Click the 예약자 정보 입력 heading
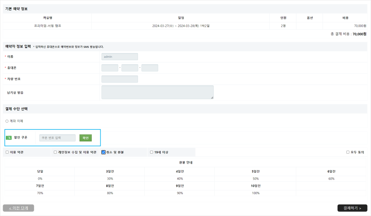The width and height of the screenshot is (371, 216). (x=18, y=46)
